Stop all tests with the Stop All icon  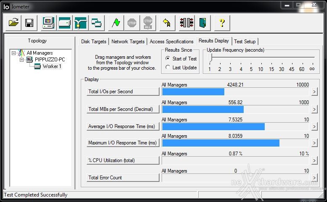(148, 23)
